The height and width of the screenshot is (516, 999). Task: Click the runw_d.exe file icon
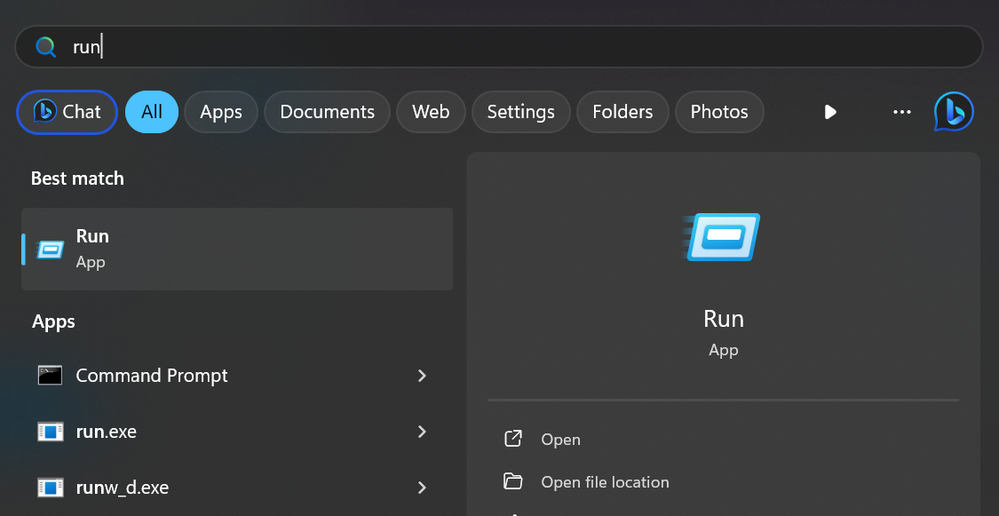[x=51, y=488]
